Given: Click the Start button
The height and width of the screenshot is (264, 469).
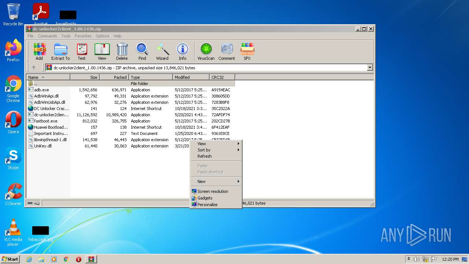Looking at the screenshot, I should (10, 259).
